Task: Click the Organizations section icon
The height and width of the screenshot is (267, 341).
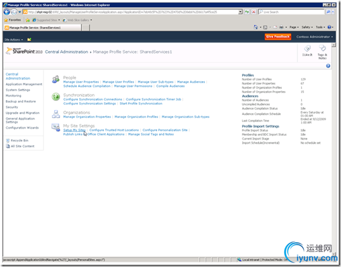Action: 56,114
